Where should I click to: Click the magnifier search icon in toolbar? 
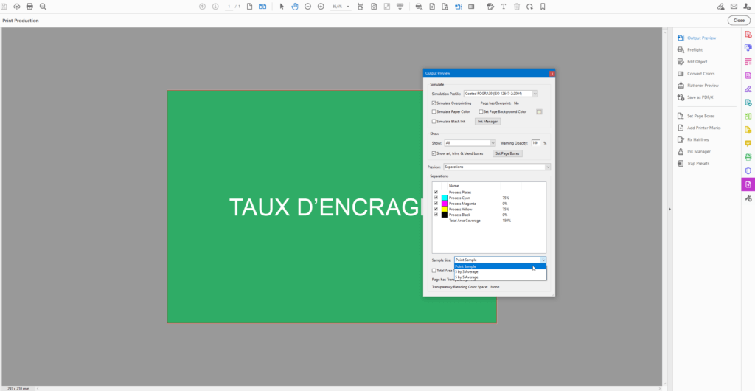(43, 7)
